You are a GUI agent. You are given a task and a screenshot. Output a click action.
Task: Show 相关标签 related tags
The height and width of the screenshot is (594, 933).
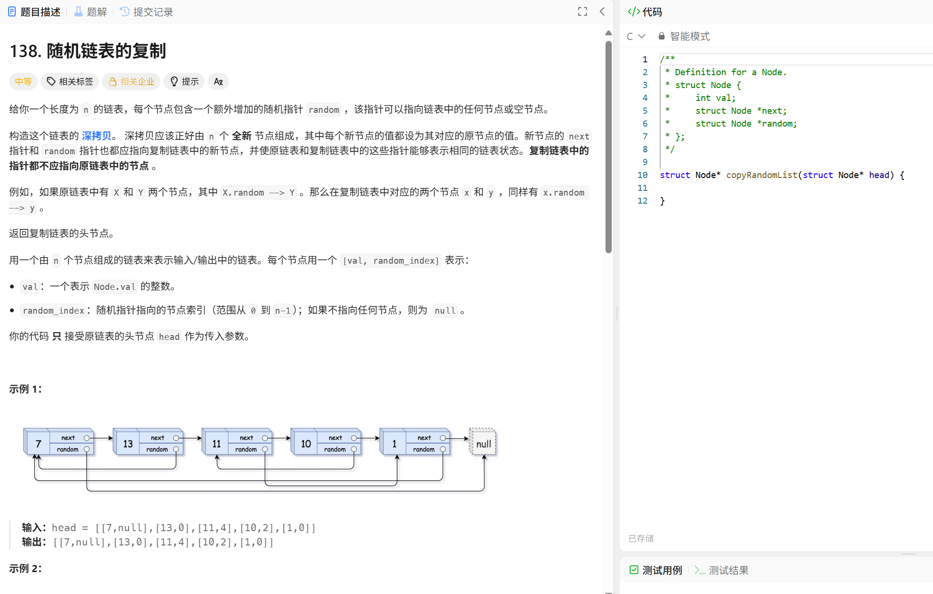tap(70, 81)
